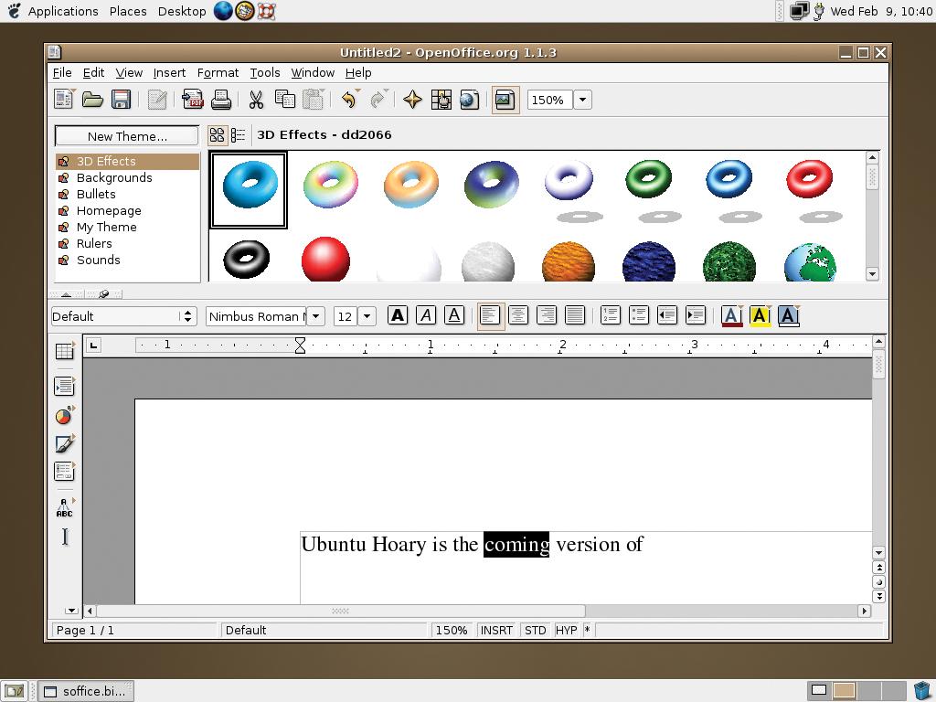This screenshot has width=936, height=702.
Task: Open the Insert menu
Action: pos(169,73)
